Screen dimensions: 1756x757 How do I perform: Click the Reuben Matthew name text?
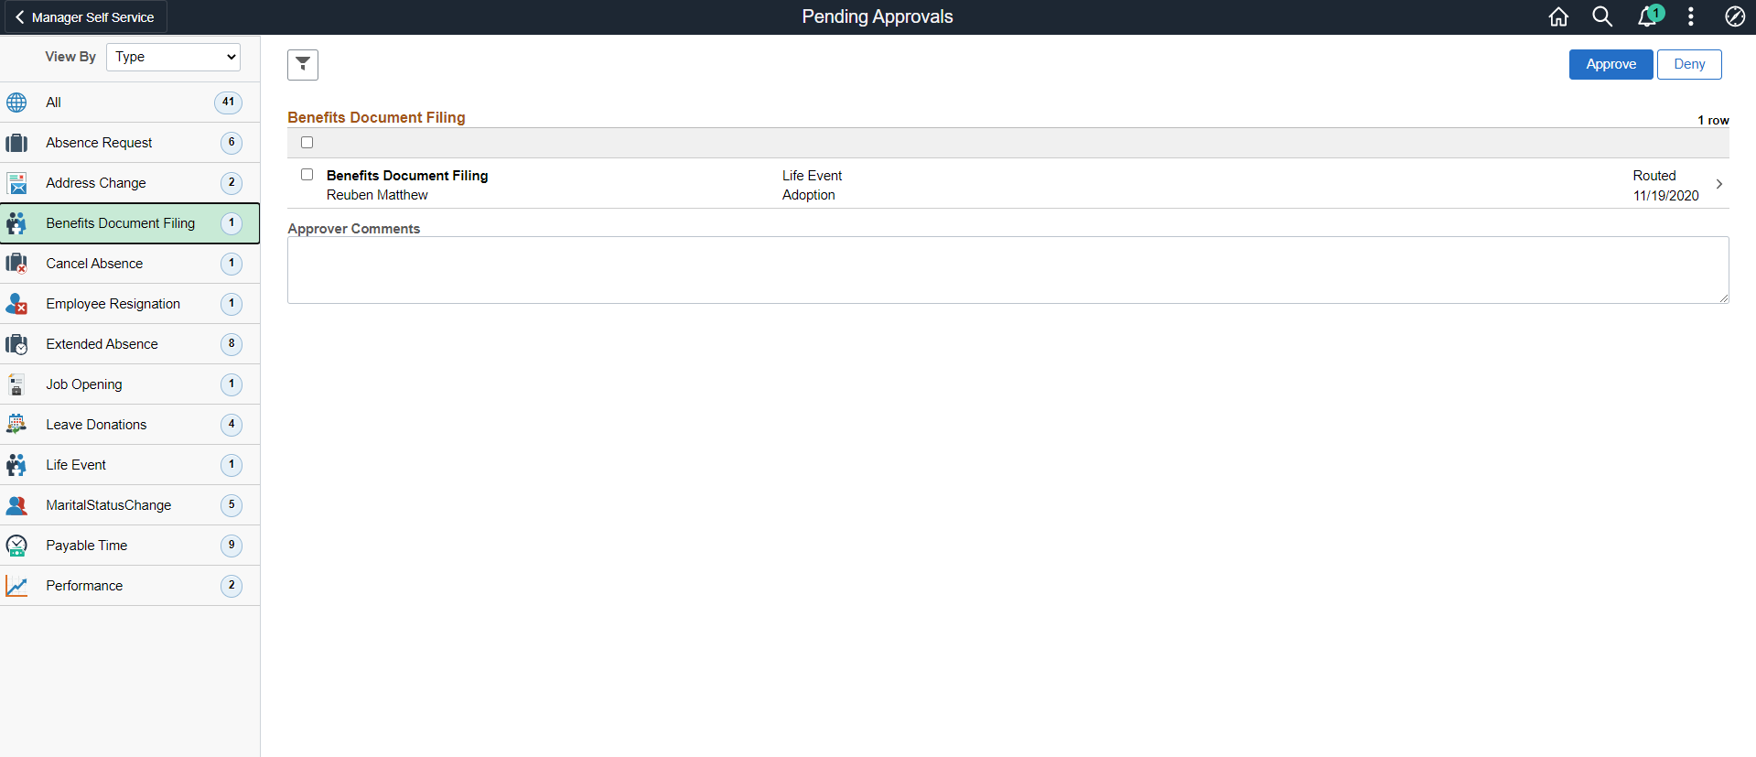377,195
